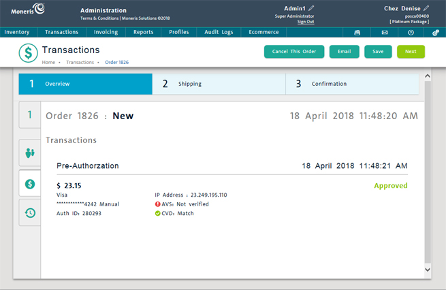Open the order history clock side tab

(29, 213)
